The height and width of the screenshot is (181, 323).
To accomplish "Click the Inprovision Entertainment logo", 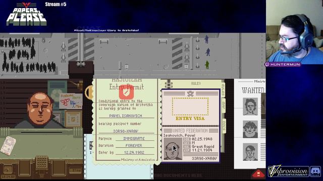I will click(288, 171).
